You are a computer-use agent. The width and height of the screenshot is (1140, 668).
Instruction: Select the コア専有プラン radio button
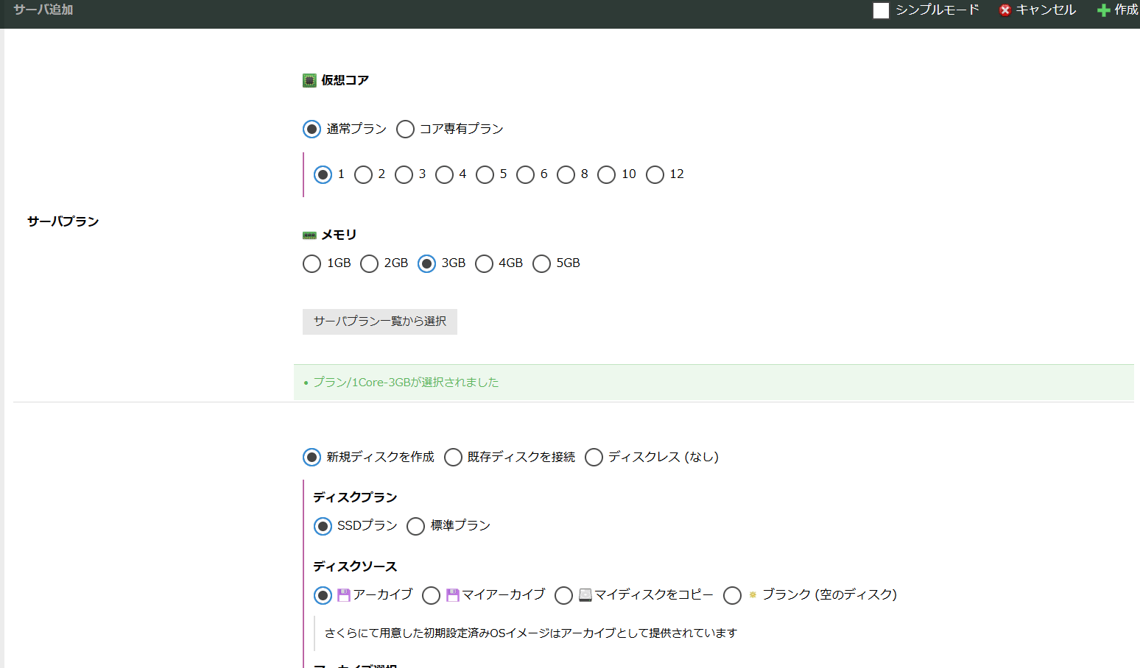tap(405, 129)
